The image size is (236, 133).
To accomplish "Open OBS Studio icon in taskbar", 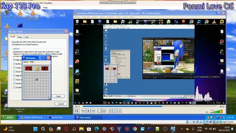I will tap(165, 129).
